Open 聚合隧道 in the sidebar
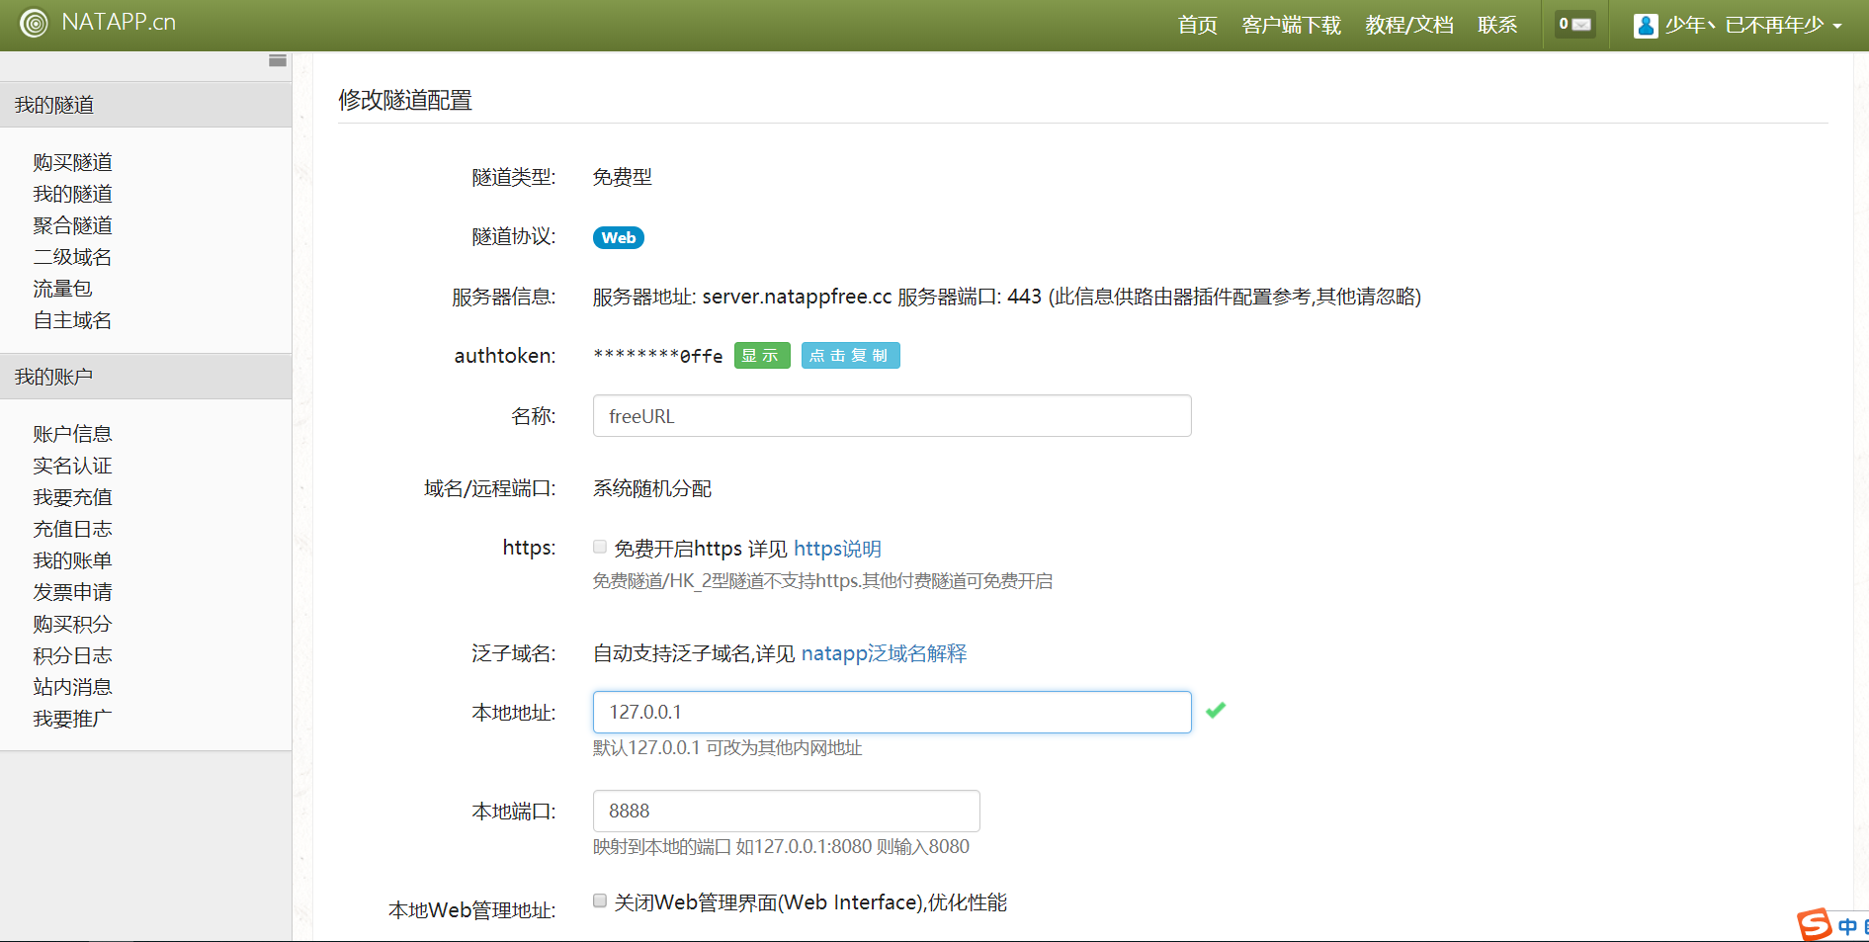This screenshot has height=942, width=1869. point(72,225)
